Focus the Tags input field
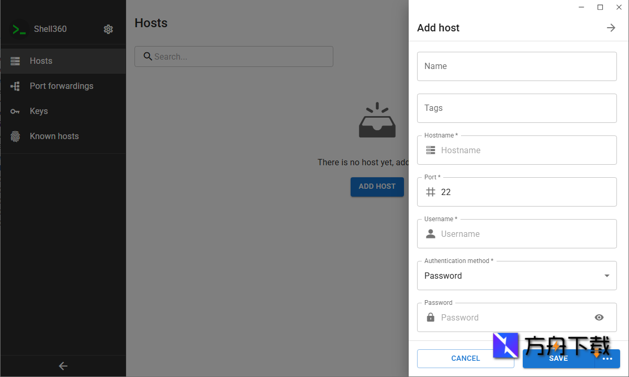Viewport: 629px width, 377px height. pyautogui.click(x=516, y=108)
